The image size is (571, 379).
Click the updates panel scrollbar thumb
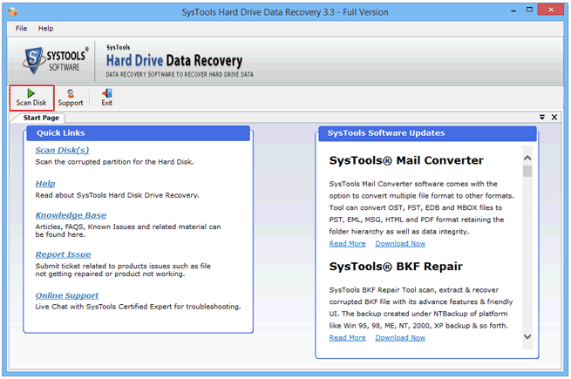pyautogui.click(x=527, y=171)
